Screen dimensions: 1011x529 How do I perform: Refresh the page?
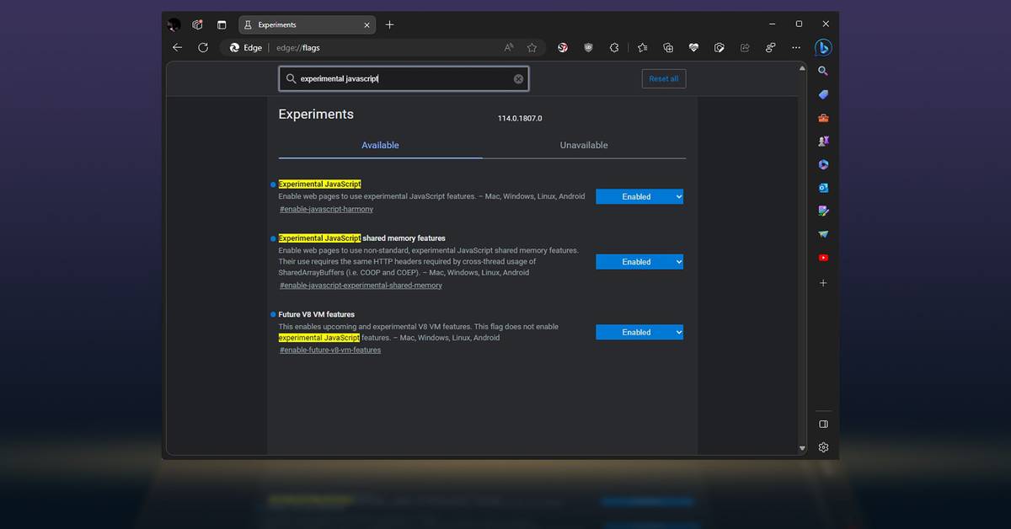pyautogui.click(x=203, y=48)
